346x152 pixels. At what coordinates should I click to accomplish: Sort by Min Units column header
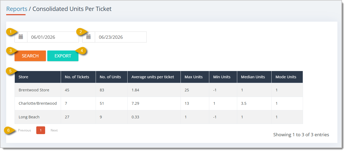pyautogui.click(x=223, y=77)
